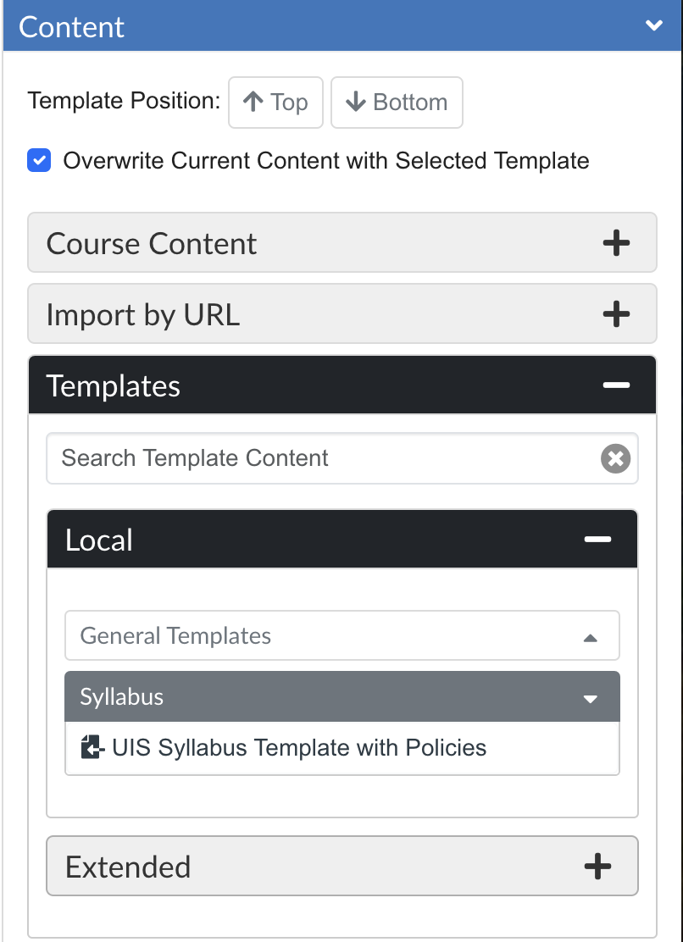
Task: Open the Import by URL accordion
Action: pos(342,313)
